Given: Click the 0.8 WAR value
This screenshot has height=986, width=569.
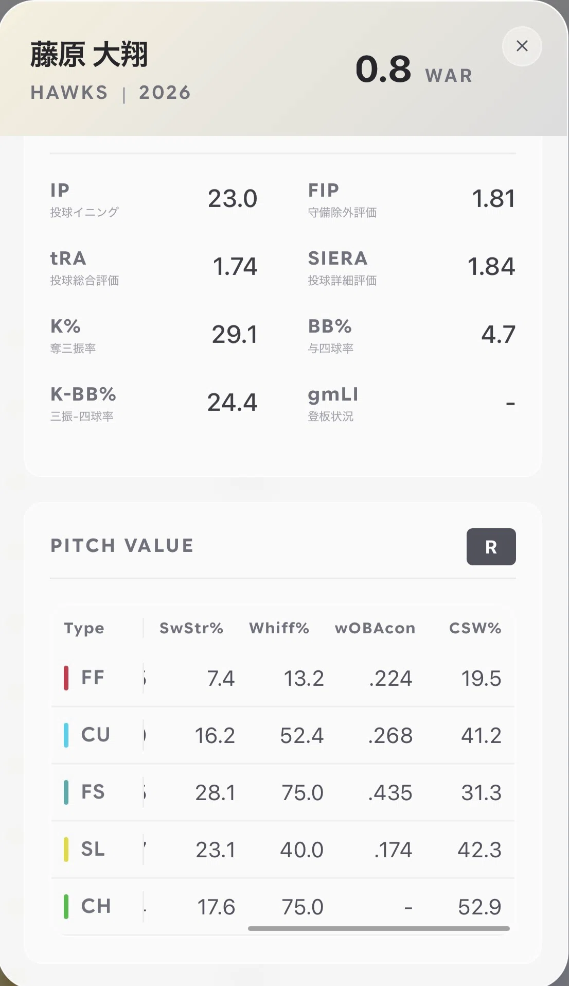Looking at the screenshot, I should [x=383, y=69].
